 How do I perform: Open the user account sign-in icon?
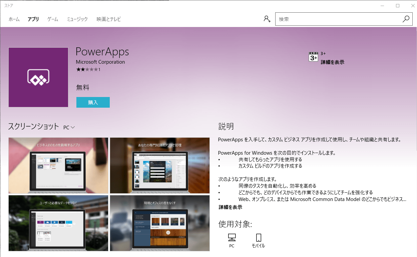[x=267, y=19]
